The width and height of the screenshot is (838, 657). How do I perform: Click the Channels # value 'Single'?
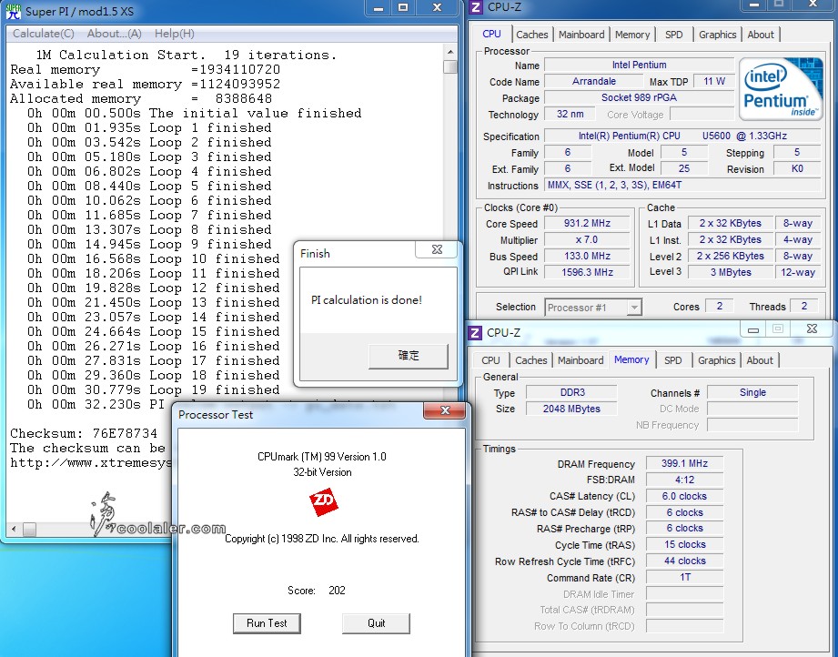click(752, 392)
